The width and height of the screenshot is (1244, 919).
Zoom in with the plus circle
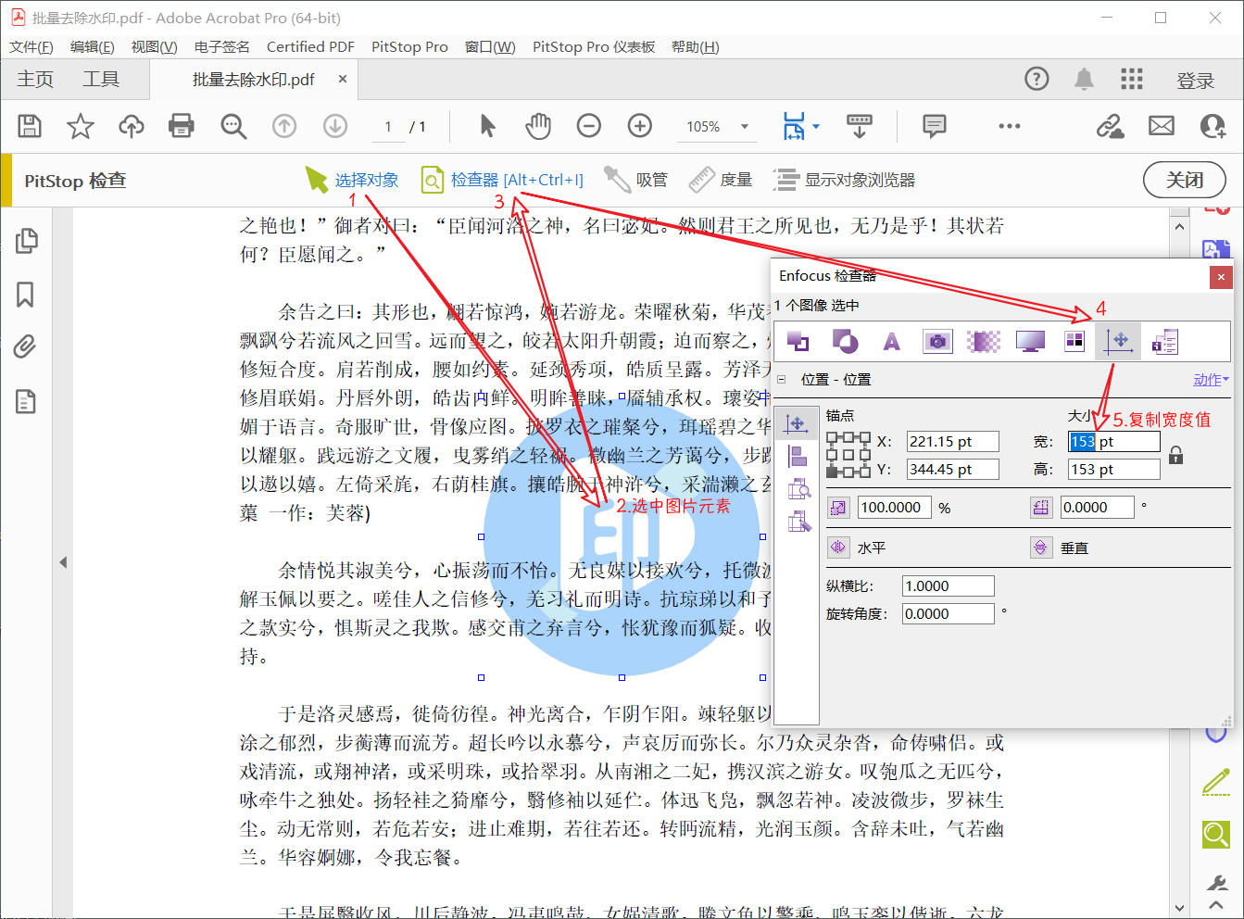point(640,126)
